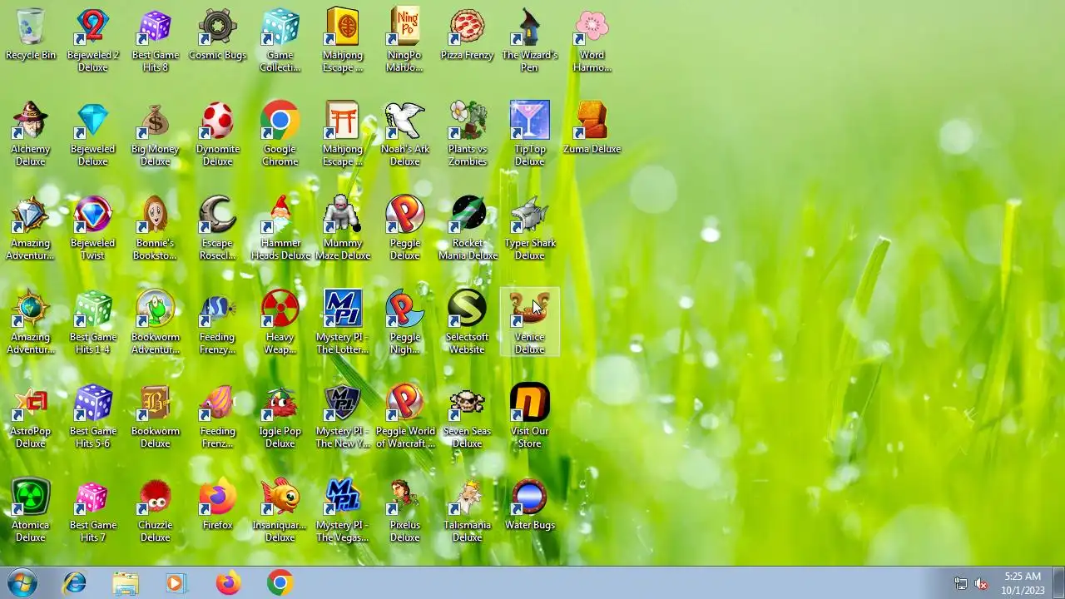Viewport: 1065px width, 599px height.
Task: Open the Windows Start menu
Action: pos(22,583)
